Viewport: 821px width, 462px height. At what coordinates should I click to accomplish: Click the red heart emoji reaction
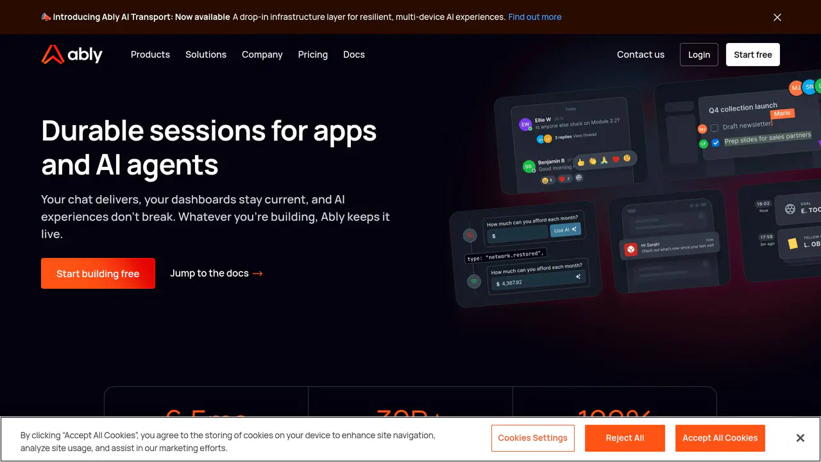click(616, 159)
